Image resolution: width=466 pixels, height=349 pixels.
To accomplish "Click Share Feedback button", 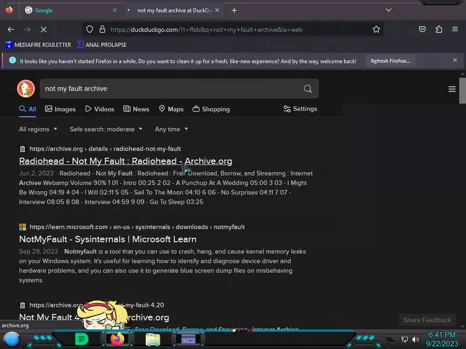I will 427,320.
